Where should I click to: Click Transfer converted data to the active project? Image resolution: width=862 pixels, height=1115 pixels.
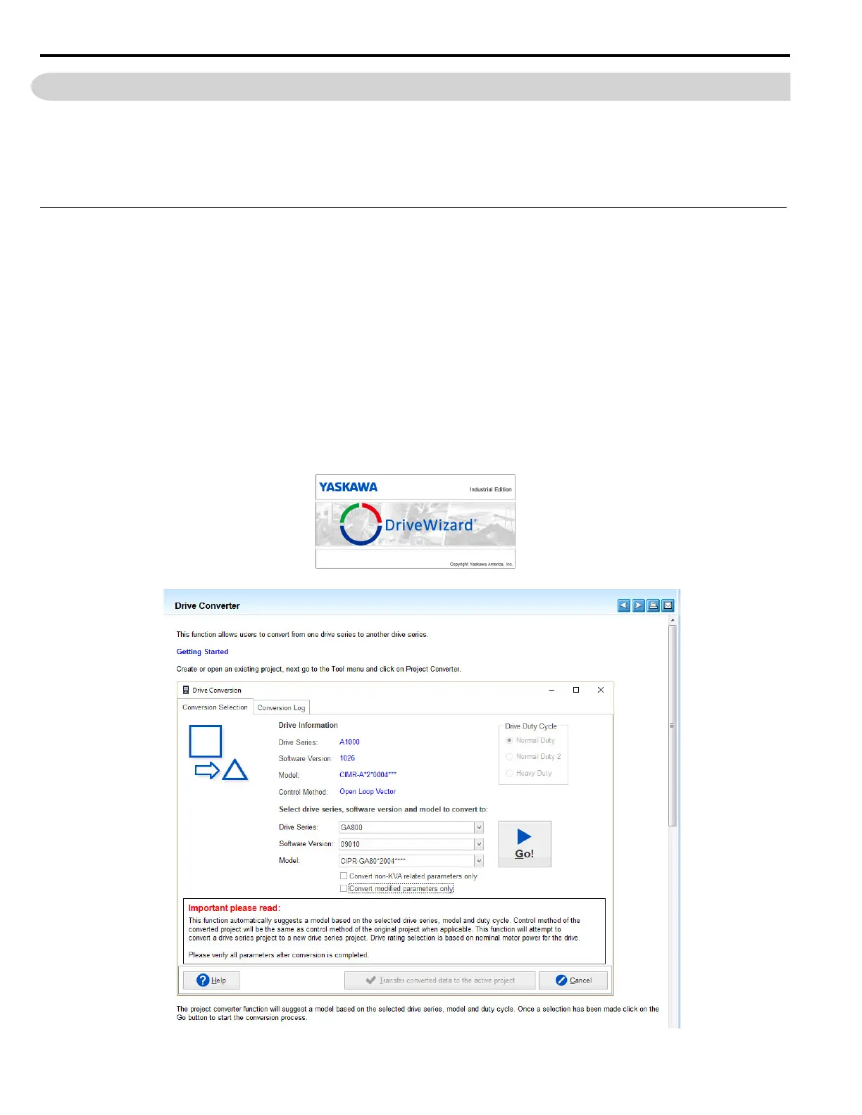pyautogui.click(x=440, y=980)
